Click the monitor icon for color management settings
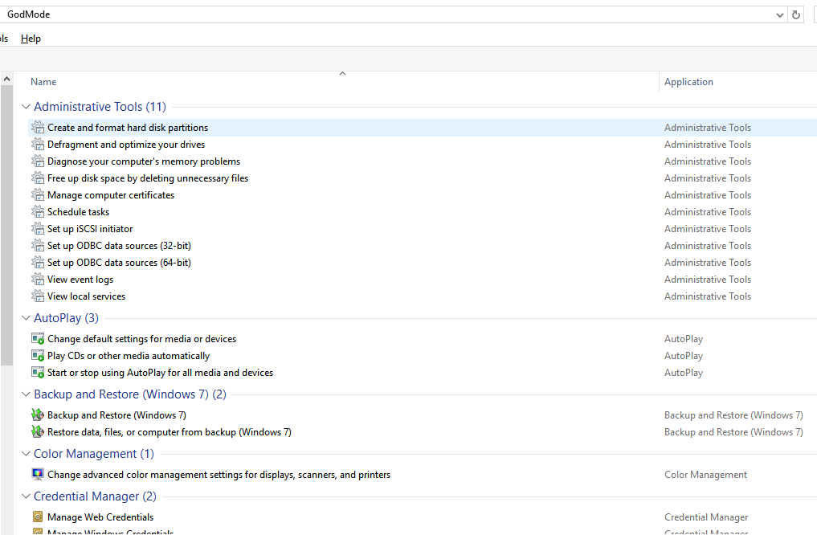The height and width of the screenshot is (535, 817). tap(38, 475)
